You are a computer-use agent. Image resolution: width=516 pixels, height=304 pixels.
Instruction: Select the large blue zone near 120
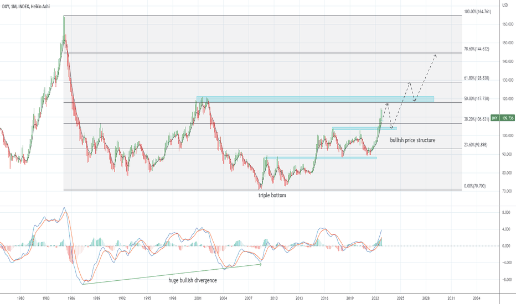[315, 99]
